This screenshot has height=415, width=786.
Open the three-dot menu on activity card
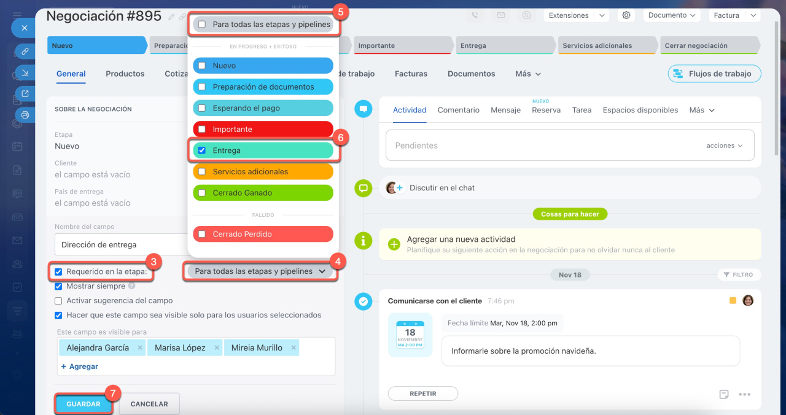click(x=744, y=394)
